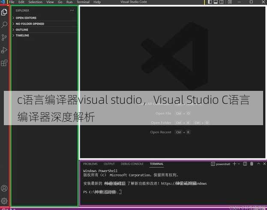Click the Microsoft Corporation copyright line

point(131,175)
